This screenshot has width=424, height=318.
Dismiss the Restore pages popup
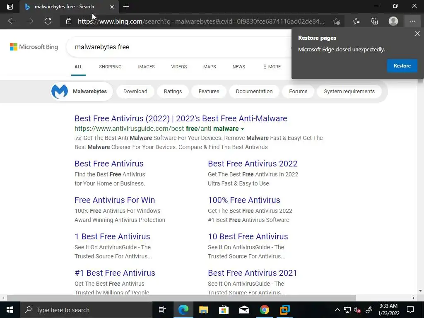[x=417, y=34]
